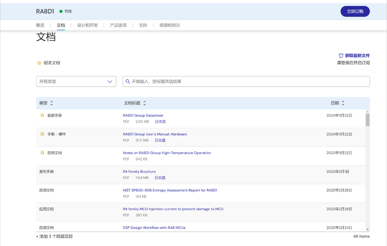The image size is (387, 246).
Task: Switch to the 概览 tab
Action: coord(40,25)
